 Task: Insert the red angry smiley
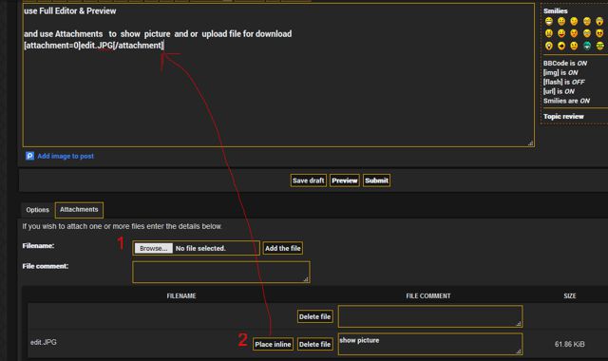coord(574,33)
